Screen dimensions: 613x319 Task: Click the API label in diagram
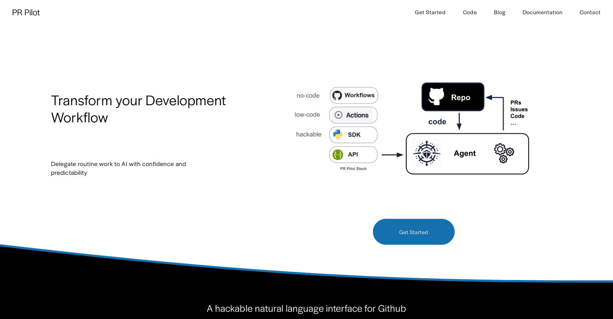[x=353, y=155]
